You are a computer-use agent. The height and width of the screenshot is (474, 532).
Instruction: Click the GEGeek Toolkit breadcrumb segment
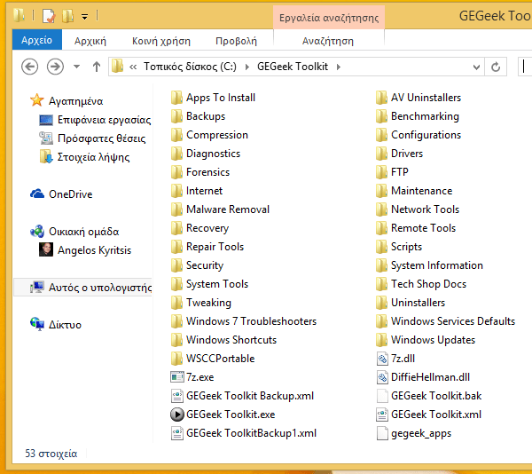(x=293, y=67)
